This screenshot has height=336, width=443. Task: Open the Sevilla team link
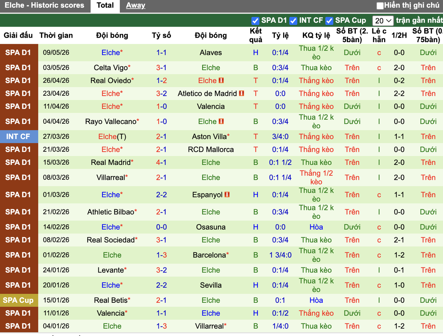211,285
